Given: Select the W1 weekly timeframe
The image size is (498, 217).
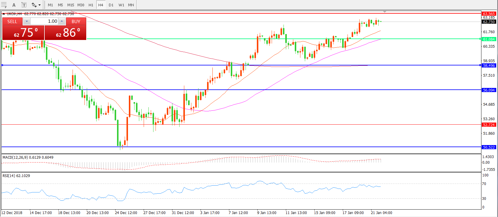Looking at the screenshot, I should tap(121, 5).
